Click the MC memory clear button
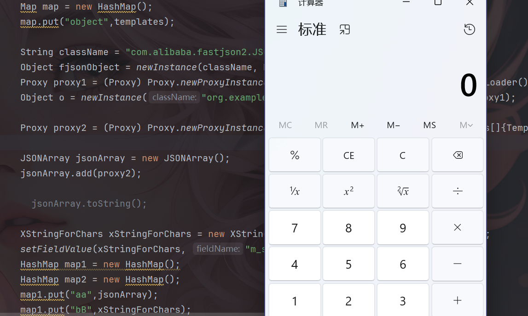 pyautogui.click(x=285, y=125)
